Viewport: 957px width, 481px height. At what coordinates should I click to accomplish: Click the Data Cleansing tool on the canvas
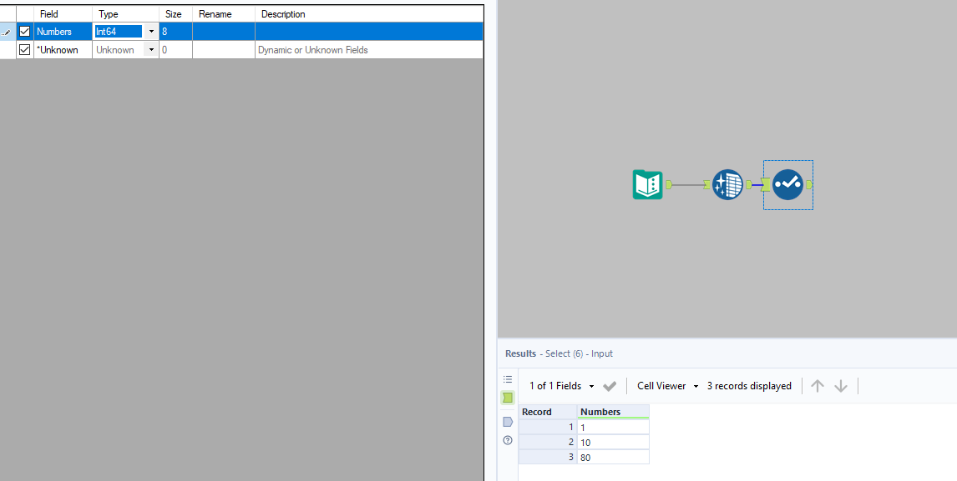(727, 184)
